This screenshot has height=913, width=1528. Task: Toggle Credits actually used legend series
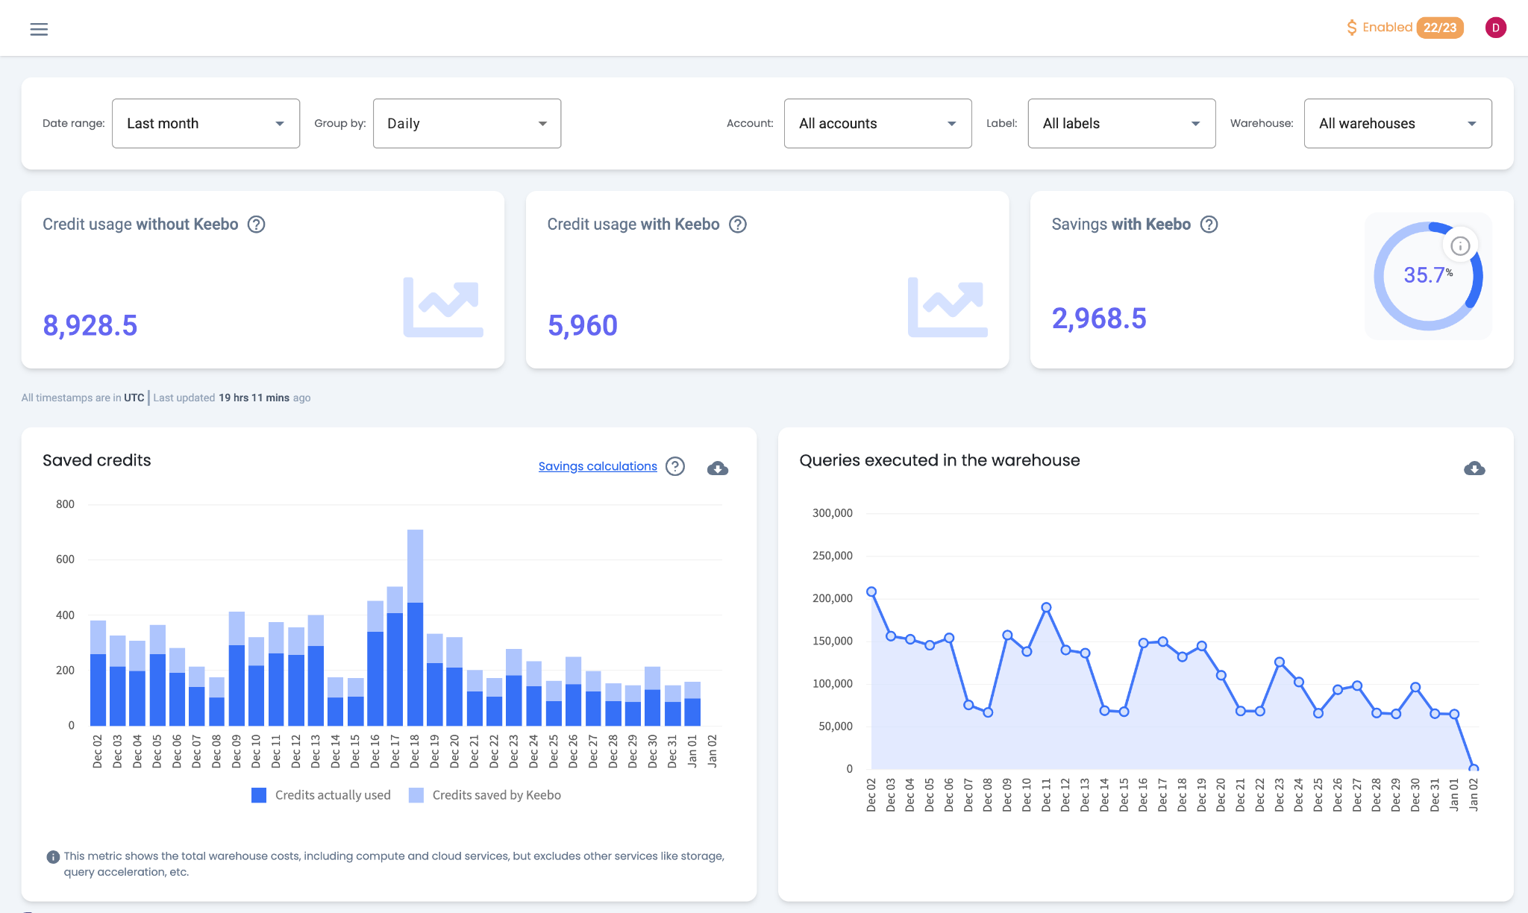coord(322,795)
